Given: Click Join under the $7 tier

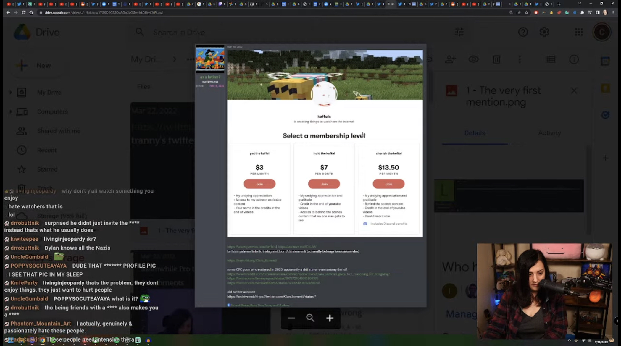Looking at the screenshot, I should [324, 184].
